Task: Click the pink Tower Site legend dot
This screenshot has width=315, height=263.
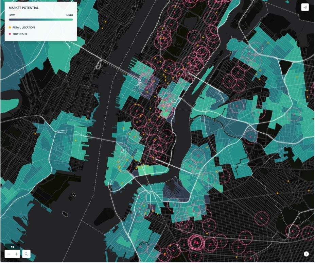Action: click(x=10, y=34)
